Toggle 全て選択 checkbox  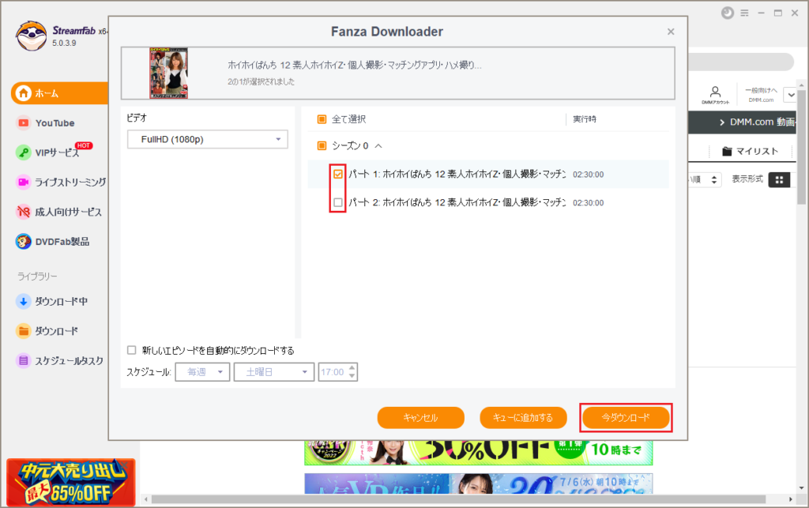tap(322, 119)
